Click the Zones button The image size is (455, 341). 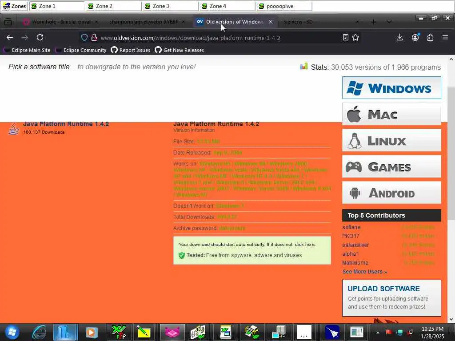(14, 6)
